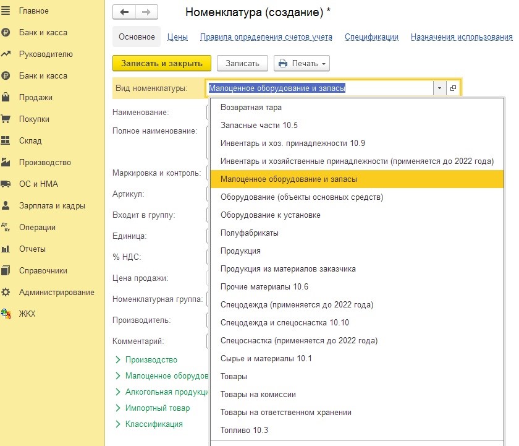Screen dimensions: 519x446
Task: Open the Администрирование section
Action: [x=57, y=292]
